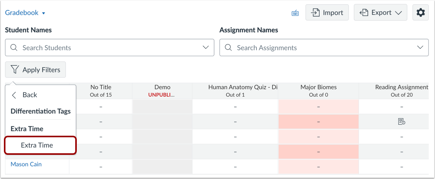Click the search magnifier in Search Assignments
This screenshot has width=435, height=179.
click(x=228, y=48)
